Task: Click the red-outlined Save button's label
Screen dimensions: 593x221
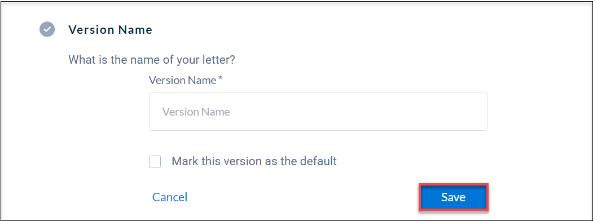Action: click(454, 197)
